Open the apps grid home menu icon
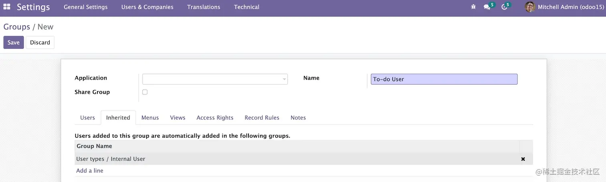Screen dimensions: 606x182 (7, 7)
